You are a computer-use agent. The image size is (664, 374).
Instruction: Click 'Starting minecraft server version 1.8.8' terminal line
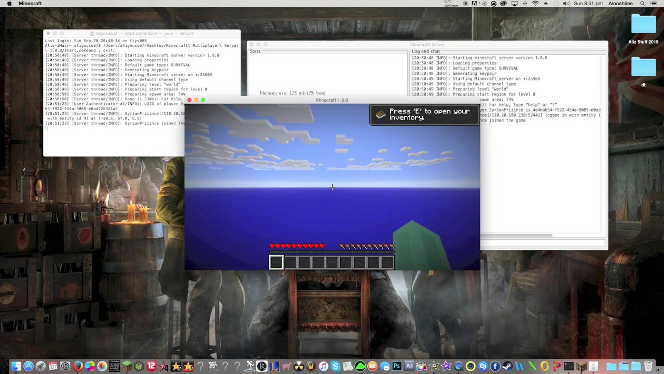pos(132,55)
